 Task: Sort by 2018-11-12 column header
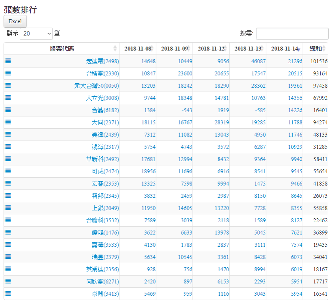(x=211, y=49)
